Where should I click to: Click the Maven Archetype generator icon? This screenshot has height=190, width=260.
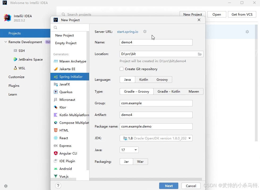(x=56, y=61)
